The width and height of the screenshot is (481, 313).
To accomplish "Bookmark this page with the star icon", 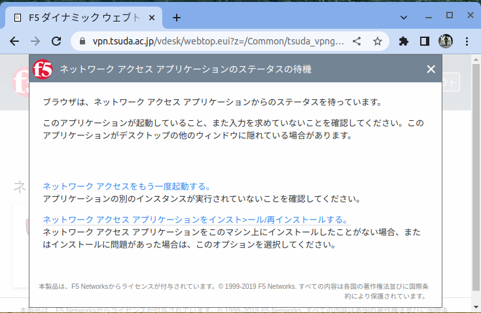I will (x=377, y=41).
